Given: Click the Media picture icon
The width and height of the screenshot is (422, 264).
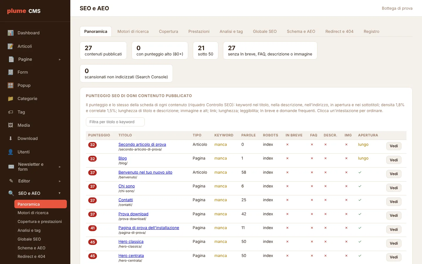Looking at the screenshot, I should pyautogui.click(x=11, y=125).
